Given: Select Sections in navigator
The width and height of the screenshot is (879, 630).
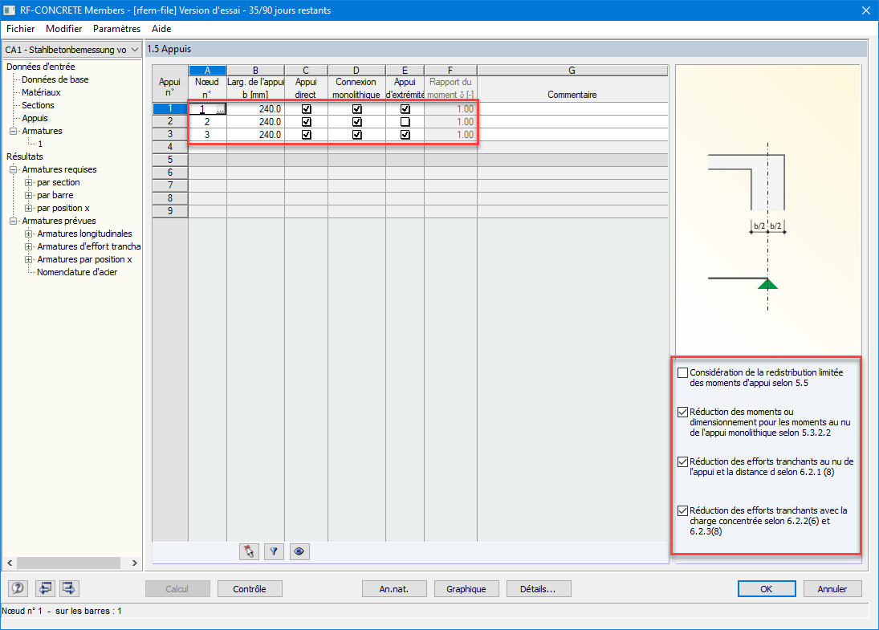Looking at the screenshot, I should (x=38, y=105).
